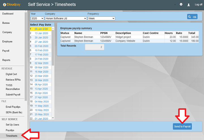
Task: Choose pay date 02 Mar 2020
Action: click(x=42, y=63)
